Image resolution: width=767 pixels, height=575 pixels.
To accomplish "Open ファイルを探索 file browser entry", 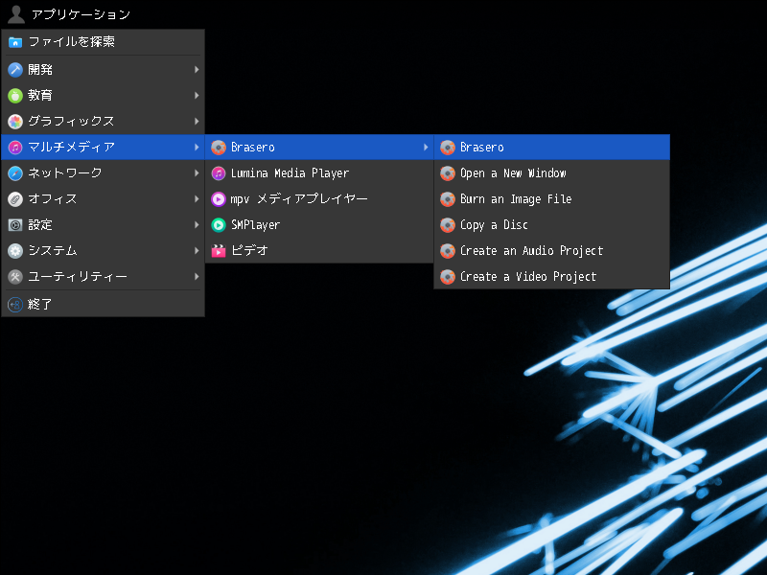I will (x=103, y=42).
